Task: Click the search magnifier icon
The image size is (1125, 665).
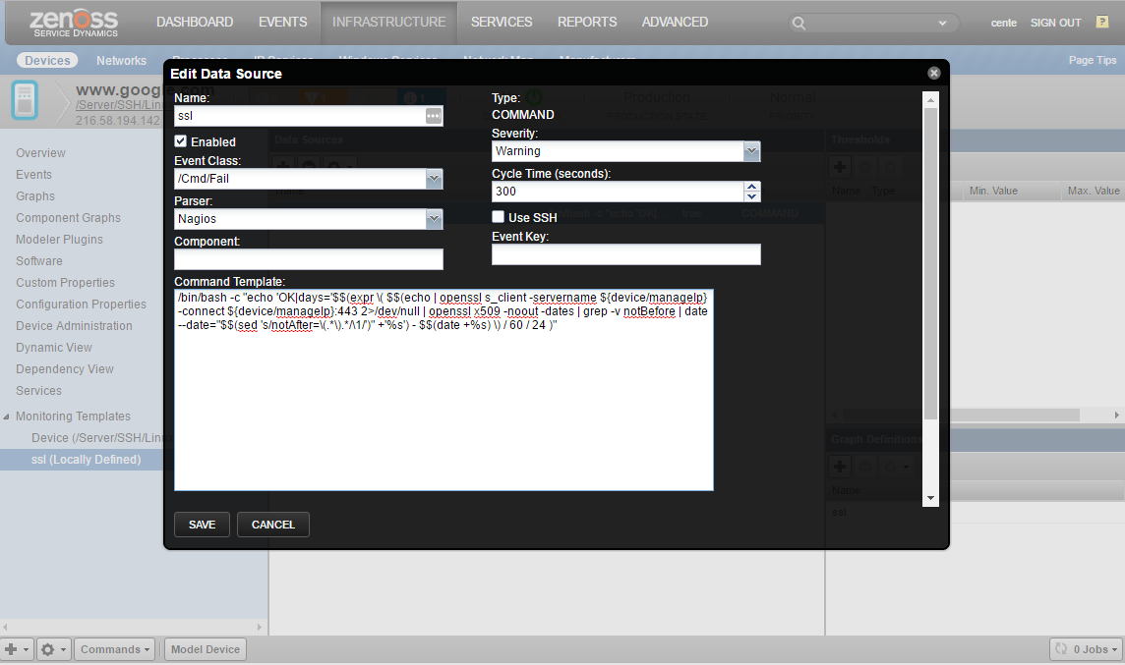Action: [799, 23]
